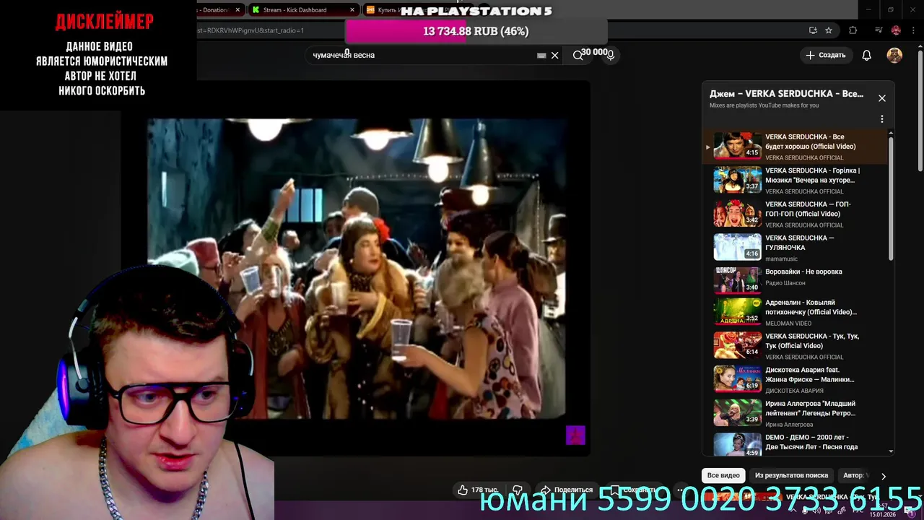Open the account avatar menu
The image size is (924, 520).
(894, 55)
